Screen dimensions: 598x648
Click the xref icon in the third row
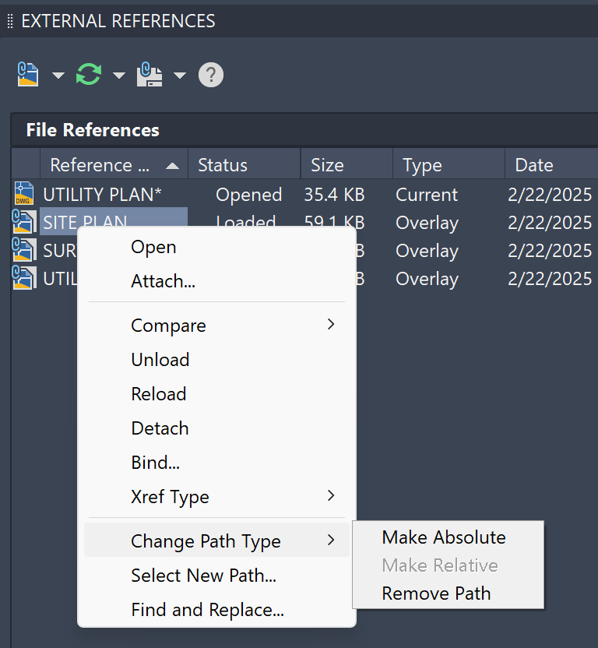pos(24,250)
